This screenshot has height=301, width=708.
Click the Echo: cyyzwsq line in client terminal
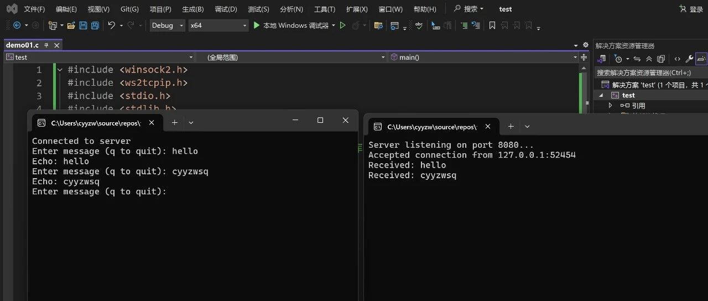coord(66,181)
